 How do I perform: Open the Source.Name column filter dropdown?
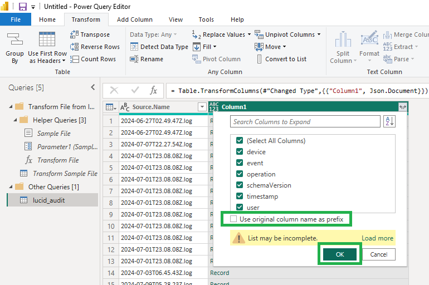(202, 107)
